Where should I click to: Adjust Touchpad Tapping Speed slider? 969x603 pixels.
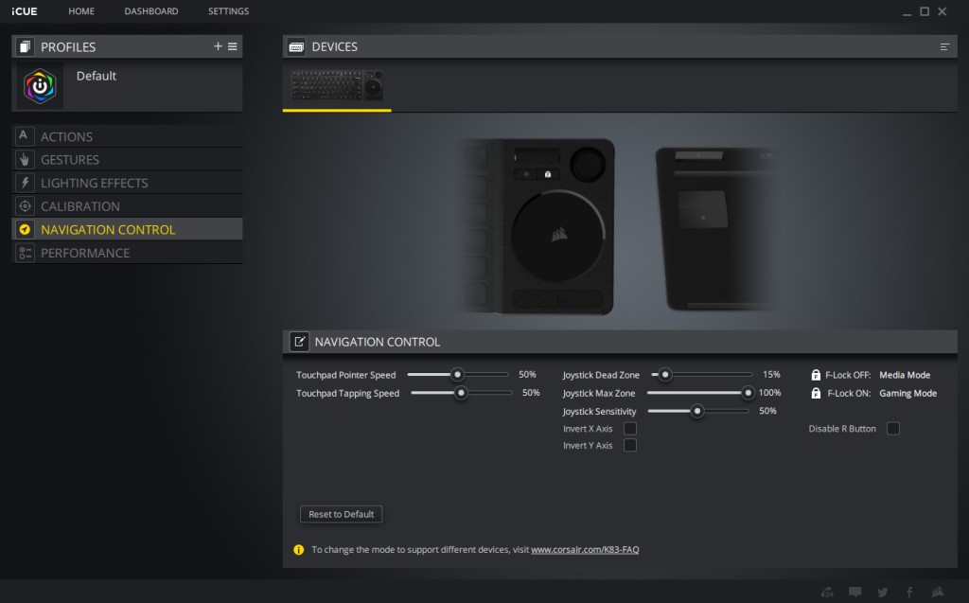(461, 393)
